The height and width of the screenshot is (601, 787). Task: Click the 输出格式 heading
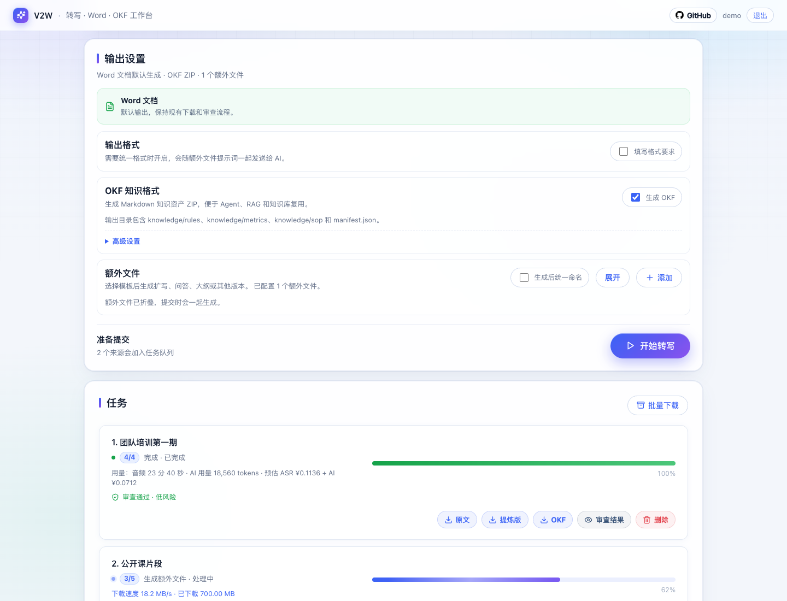122,145
